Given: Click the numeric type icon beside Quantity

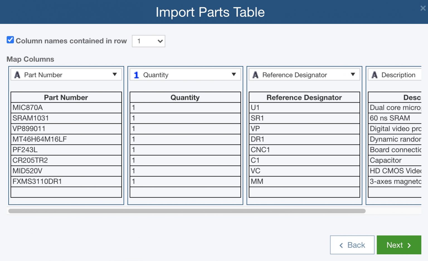Looking at the screenshot, I should [x=136, y=75].
